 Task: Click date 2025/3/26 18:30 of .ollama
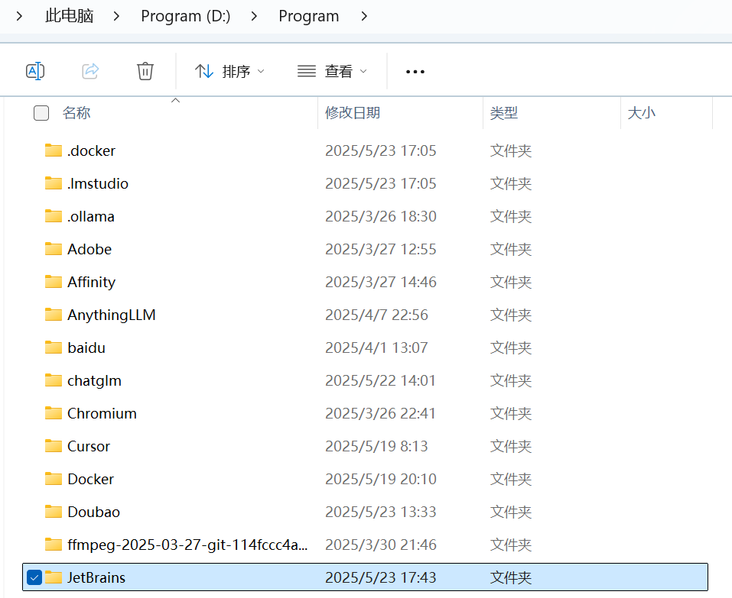coord(380,216)
